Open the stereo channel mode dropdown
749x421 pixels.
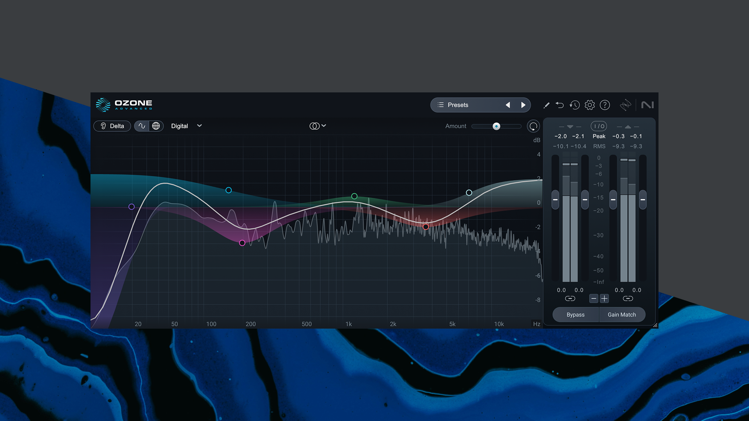point(318,126)
